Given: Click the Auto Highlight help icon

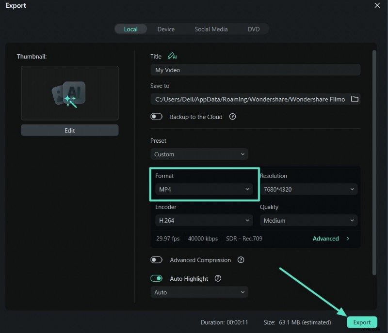Looking at the screenshot, I should 218,278.
